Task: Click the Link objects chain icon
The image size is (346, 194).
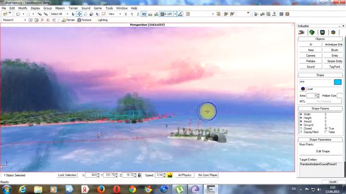Action: [39, 14]
